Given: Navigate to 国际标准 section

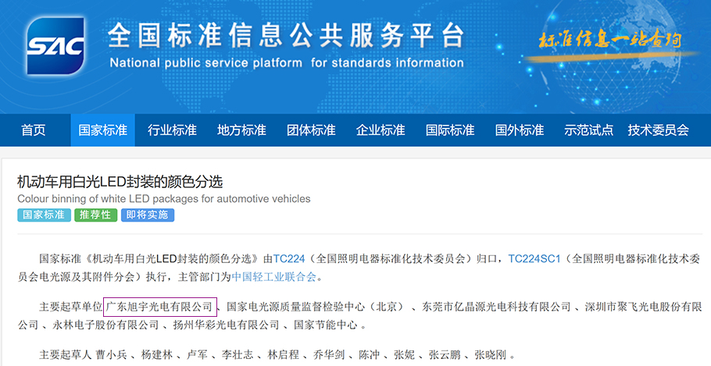Looking at the screenshot, I should tap(450, 130).
